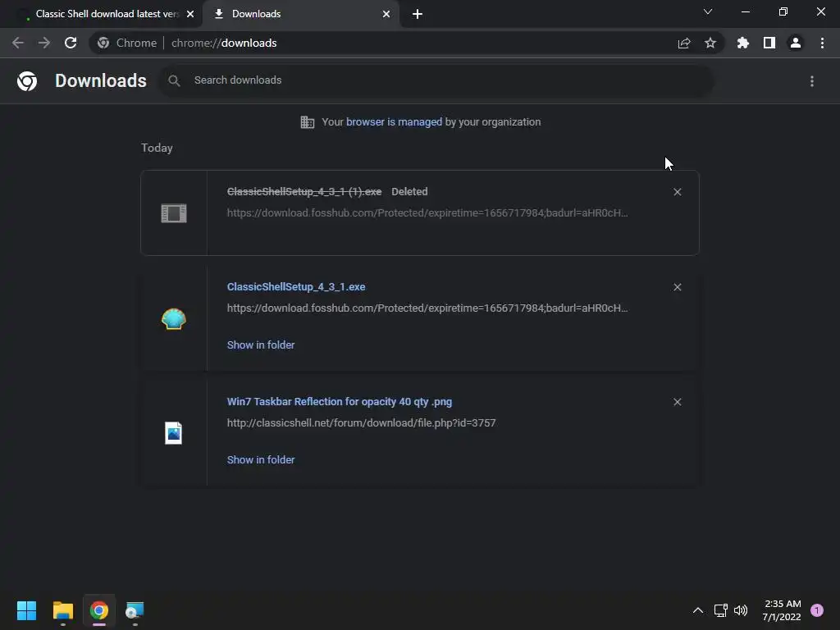The height and width of the screenshot is (630, 840).
Task: Click the managed organization building icon
Action: coord(308,122)
